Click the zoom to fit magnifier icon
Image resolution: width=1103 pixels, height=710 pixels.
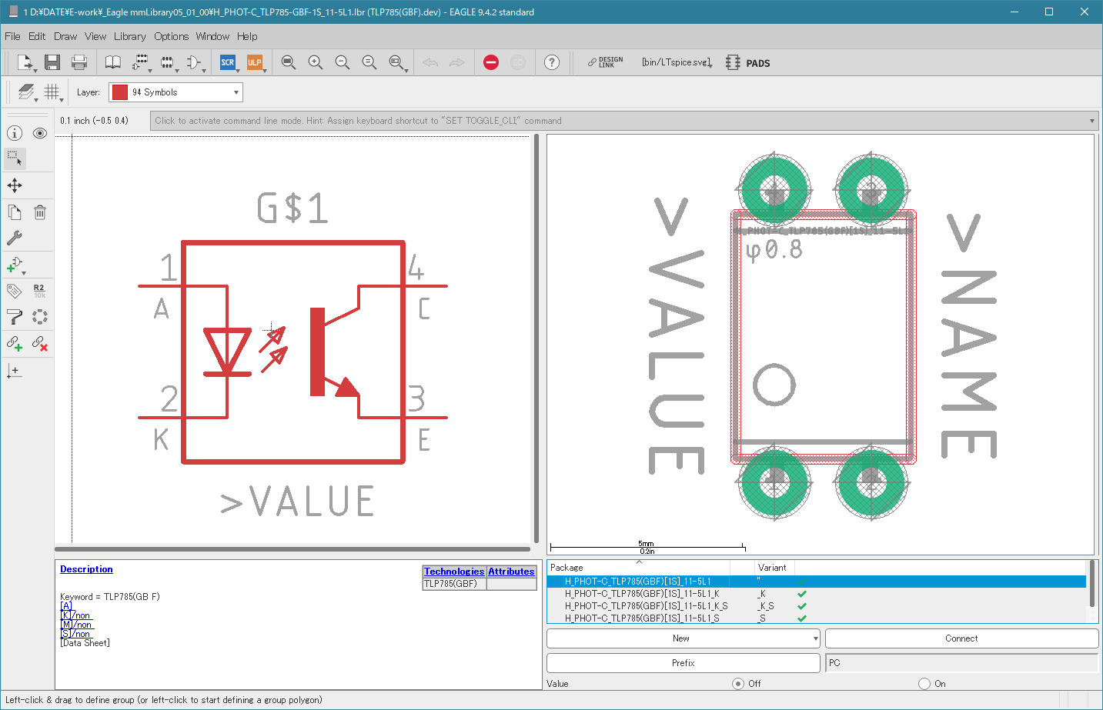point(289,62)
